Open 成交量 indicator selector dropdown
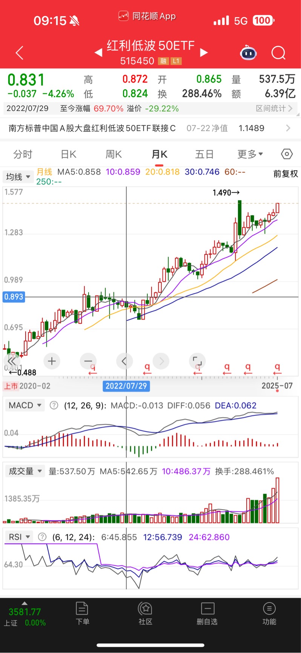 tap(24, 471)
